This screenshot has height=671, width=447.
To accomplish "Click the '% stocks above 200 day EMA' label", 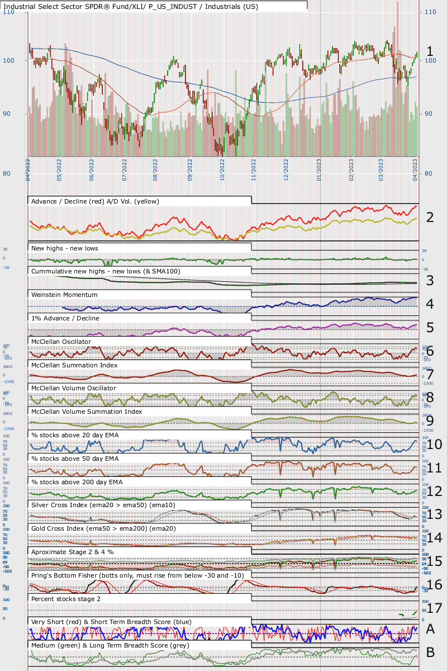I will point(77,482).
